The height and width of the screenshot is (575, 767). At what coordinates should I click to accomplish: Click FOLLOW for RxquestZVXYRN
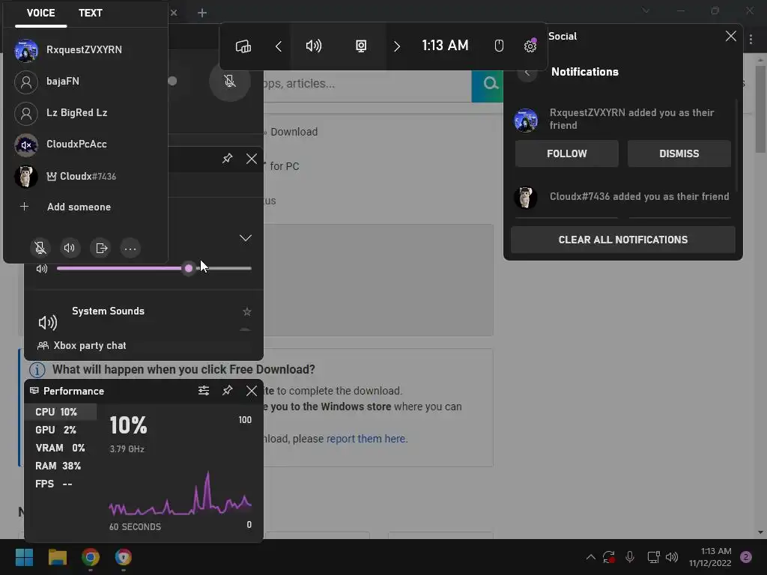(x=566, y=153)
